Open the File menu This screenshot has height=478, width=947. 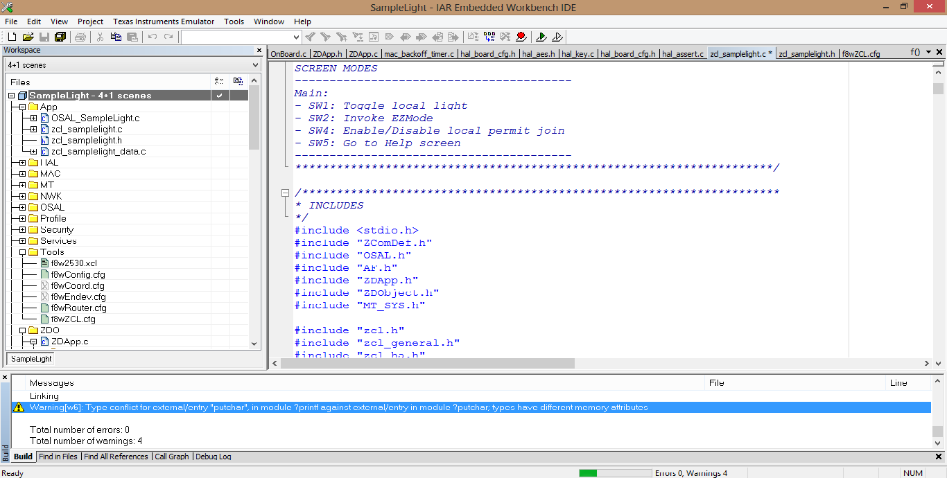coord(11,21)
